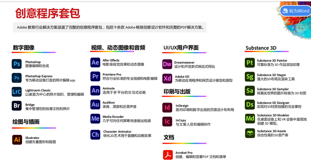
Task: Click the Audition Au icon
Action: point(95,104)
